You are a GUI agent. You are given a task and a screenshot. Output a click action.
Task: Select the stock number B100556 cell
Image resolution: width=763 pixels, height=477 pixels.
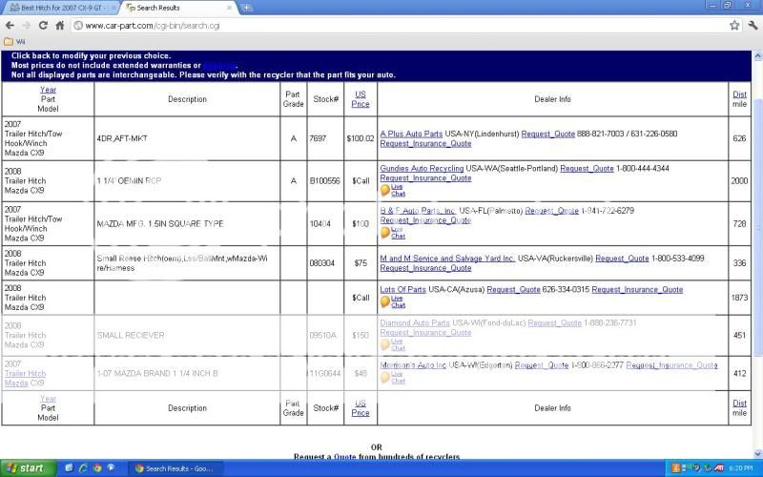click(325, 181)
